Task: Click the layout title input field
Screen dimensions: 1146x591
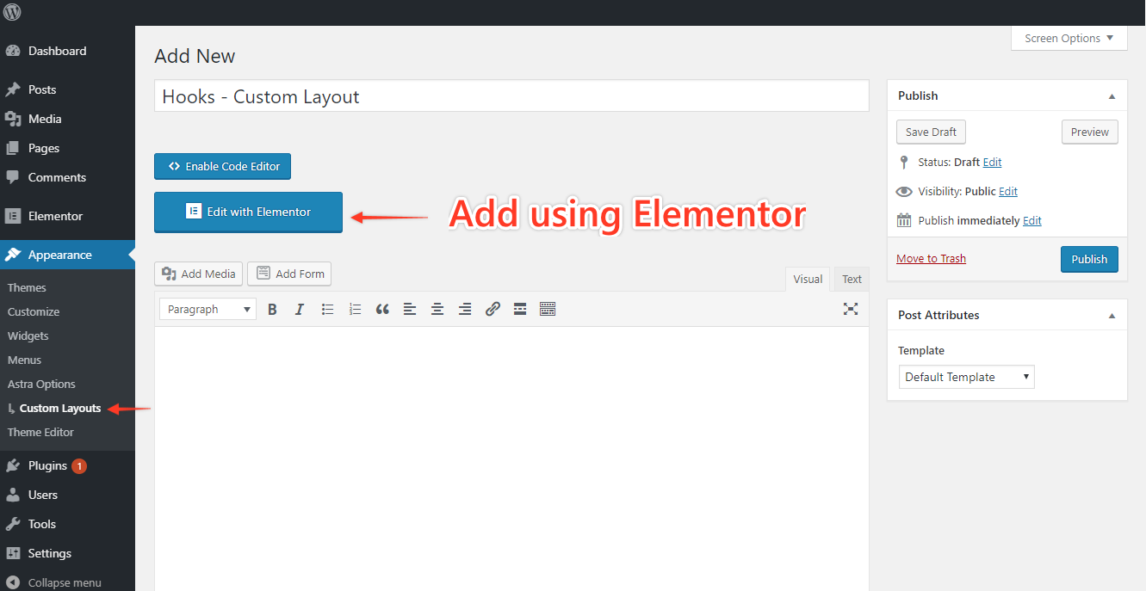Action: pyautogui.click(x=511, y=96)
